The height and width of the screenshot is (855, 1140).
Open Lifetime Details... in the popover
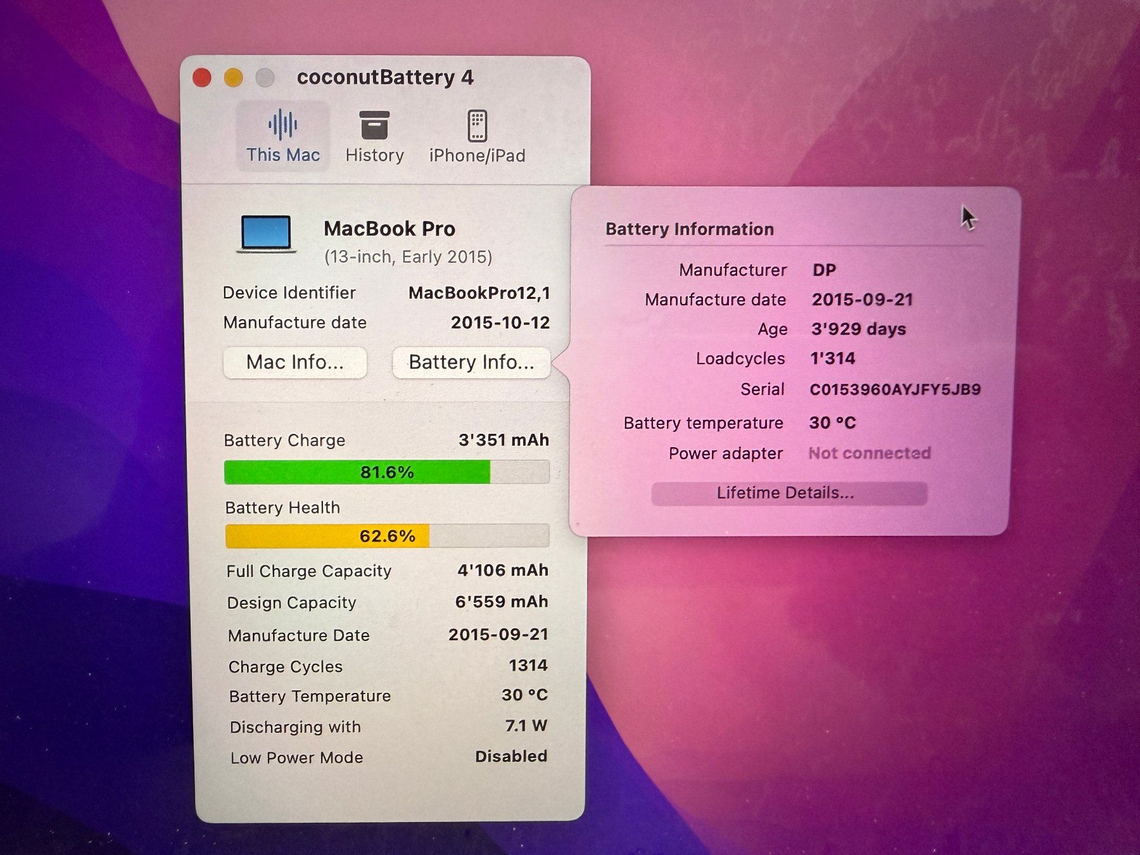[x=788, y=493]
